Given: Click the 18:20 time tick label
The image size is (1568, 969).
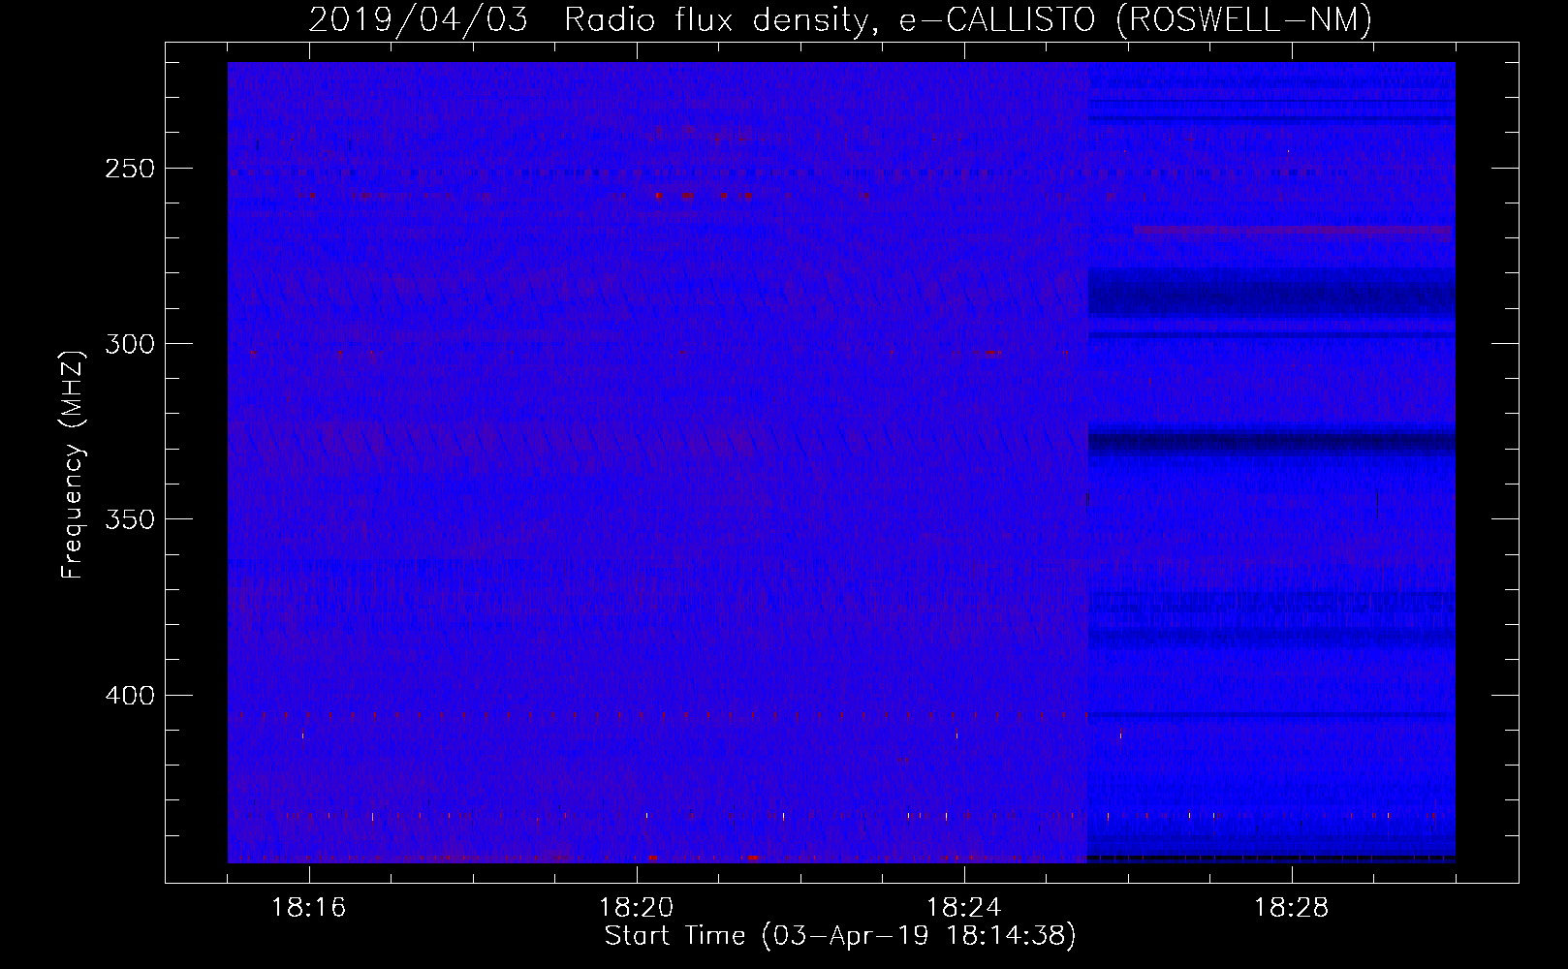Looking at the screenshot, I should click(x=637, y=908).
